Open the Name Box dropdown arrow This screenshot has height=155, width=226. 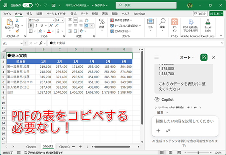click(21, 43)
